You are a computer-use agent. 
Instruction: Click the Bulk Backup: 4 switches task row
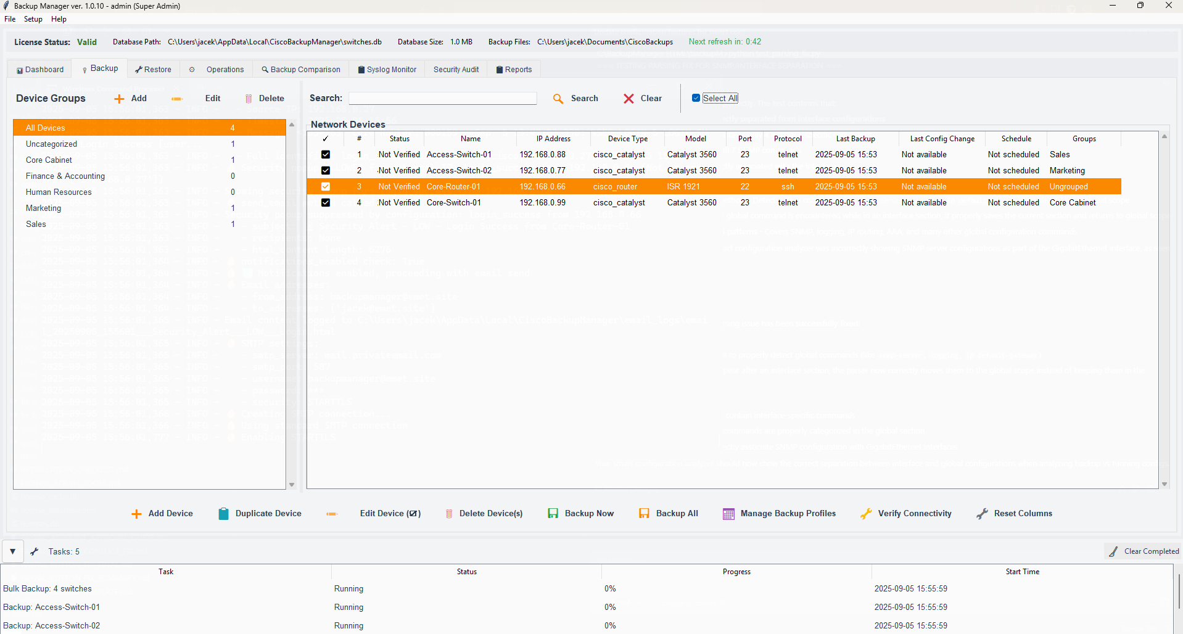586,589
